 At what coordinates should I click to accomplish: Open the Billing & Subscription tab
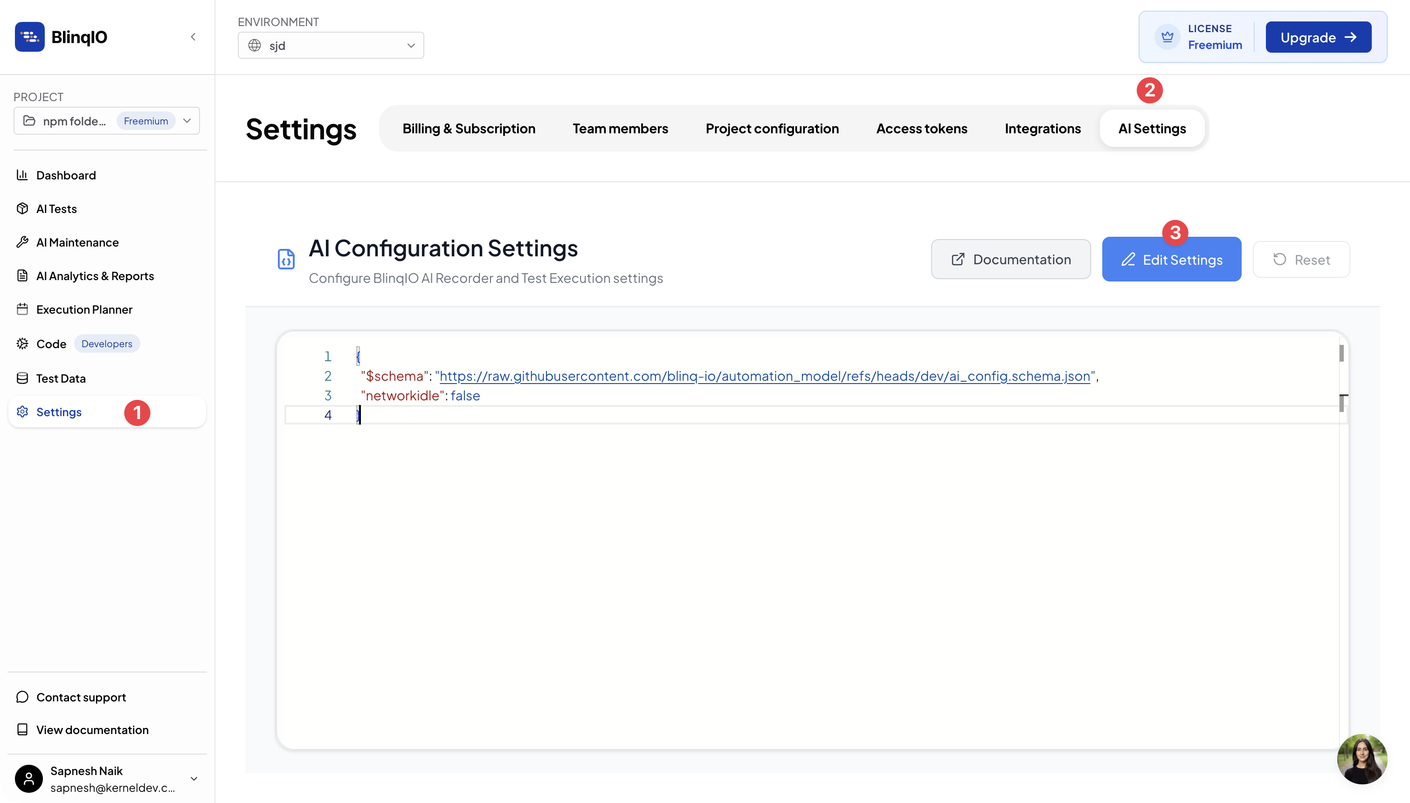pyautogui.click(x=468, y=129)
